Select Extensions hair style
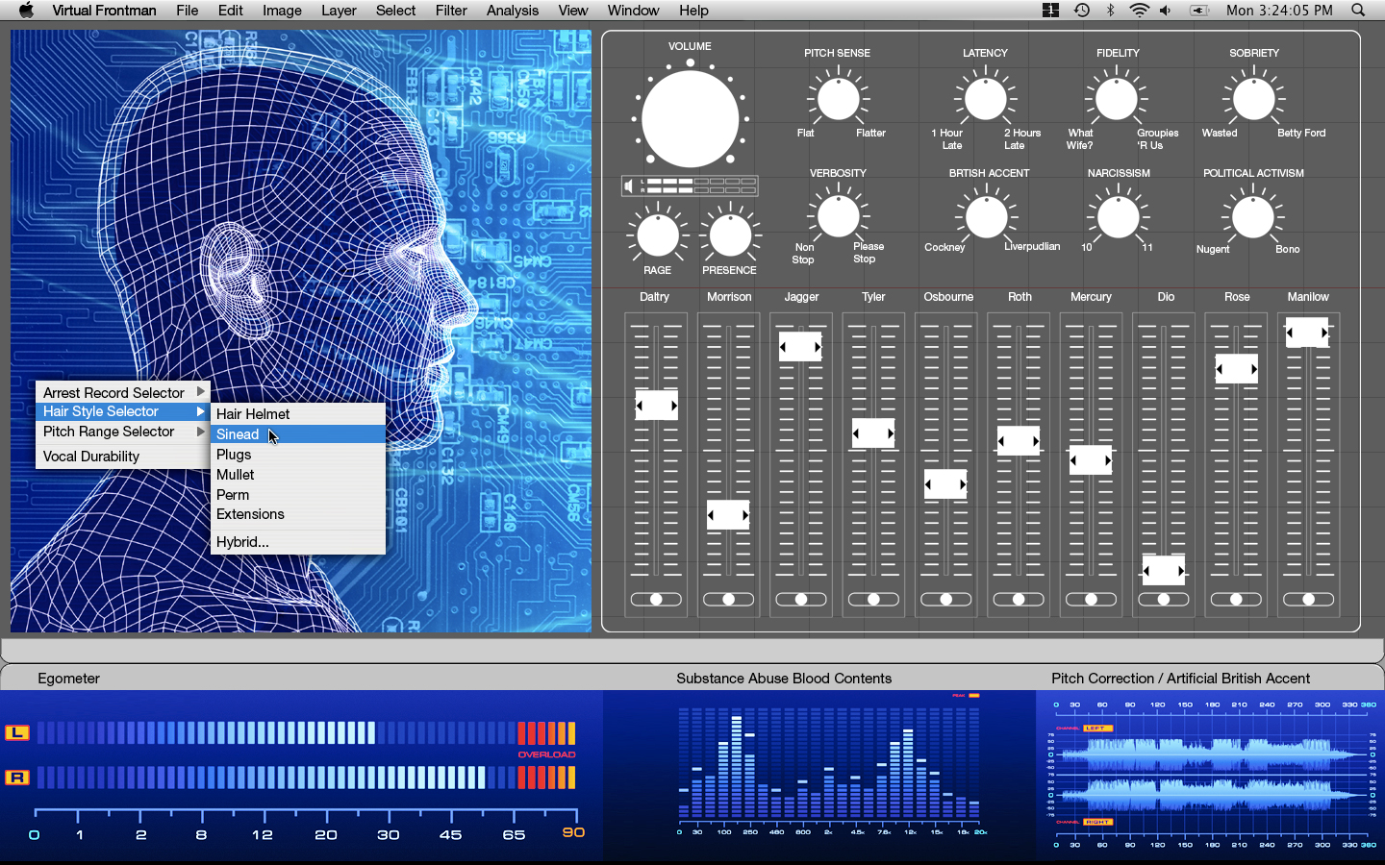Image resolution: width=1385 pixels, height=865 pixels. pos(298,514)
